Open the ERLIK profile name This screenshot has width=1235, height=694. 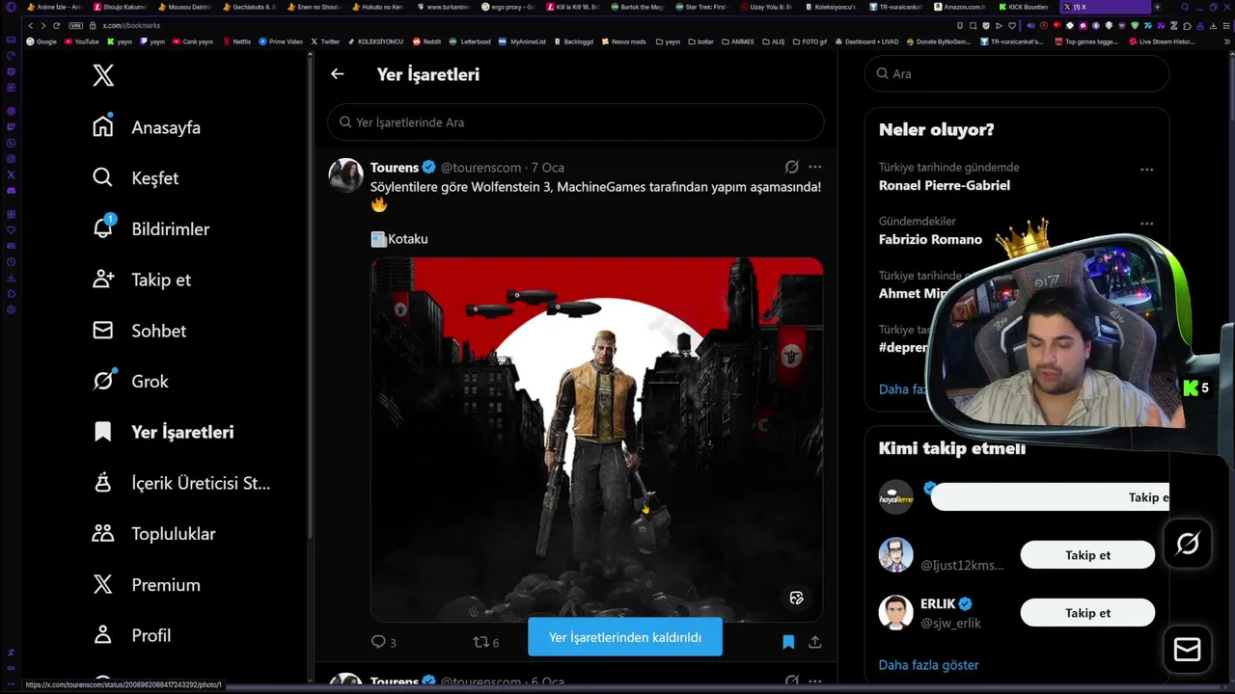[938, 604]
